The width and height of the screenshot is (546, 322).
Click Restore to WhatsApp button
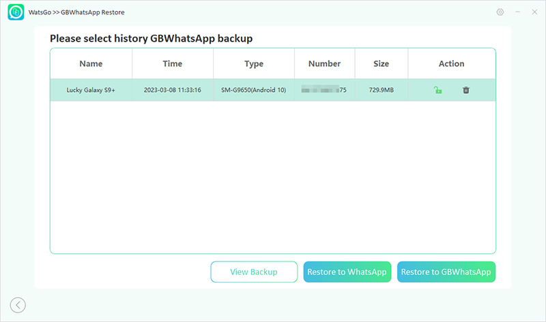(347, 272)
